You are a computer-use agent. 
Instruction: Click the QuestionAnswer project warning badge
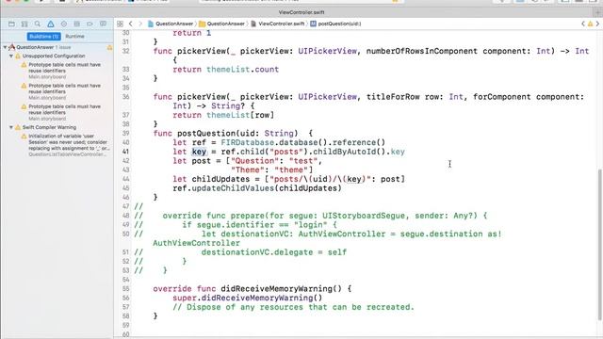pyautogui.click(x=109, y=47)
